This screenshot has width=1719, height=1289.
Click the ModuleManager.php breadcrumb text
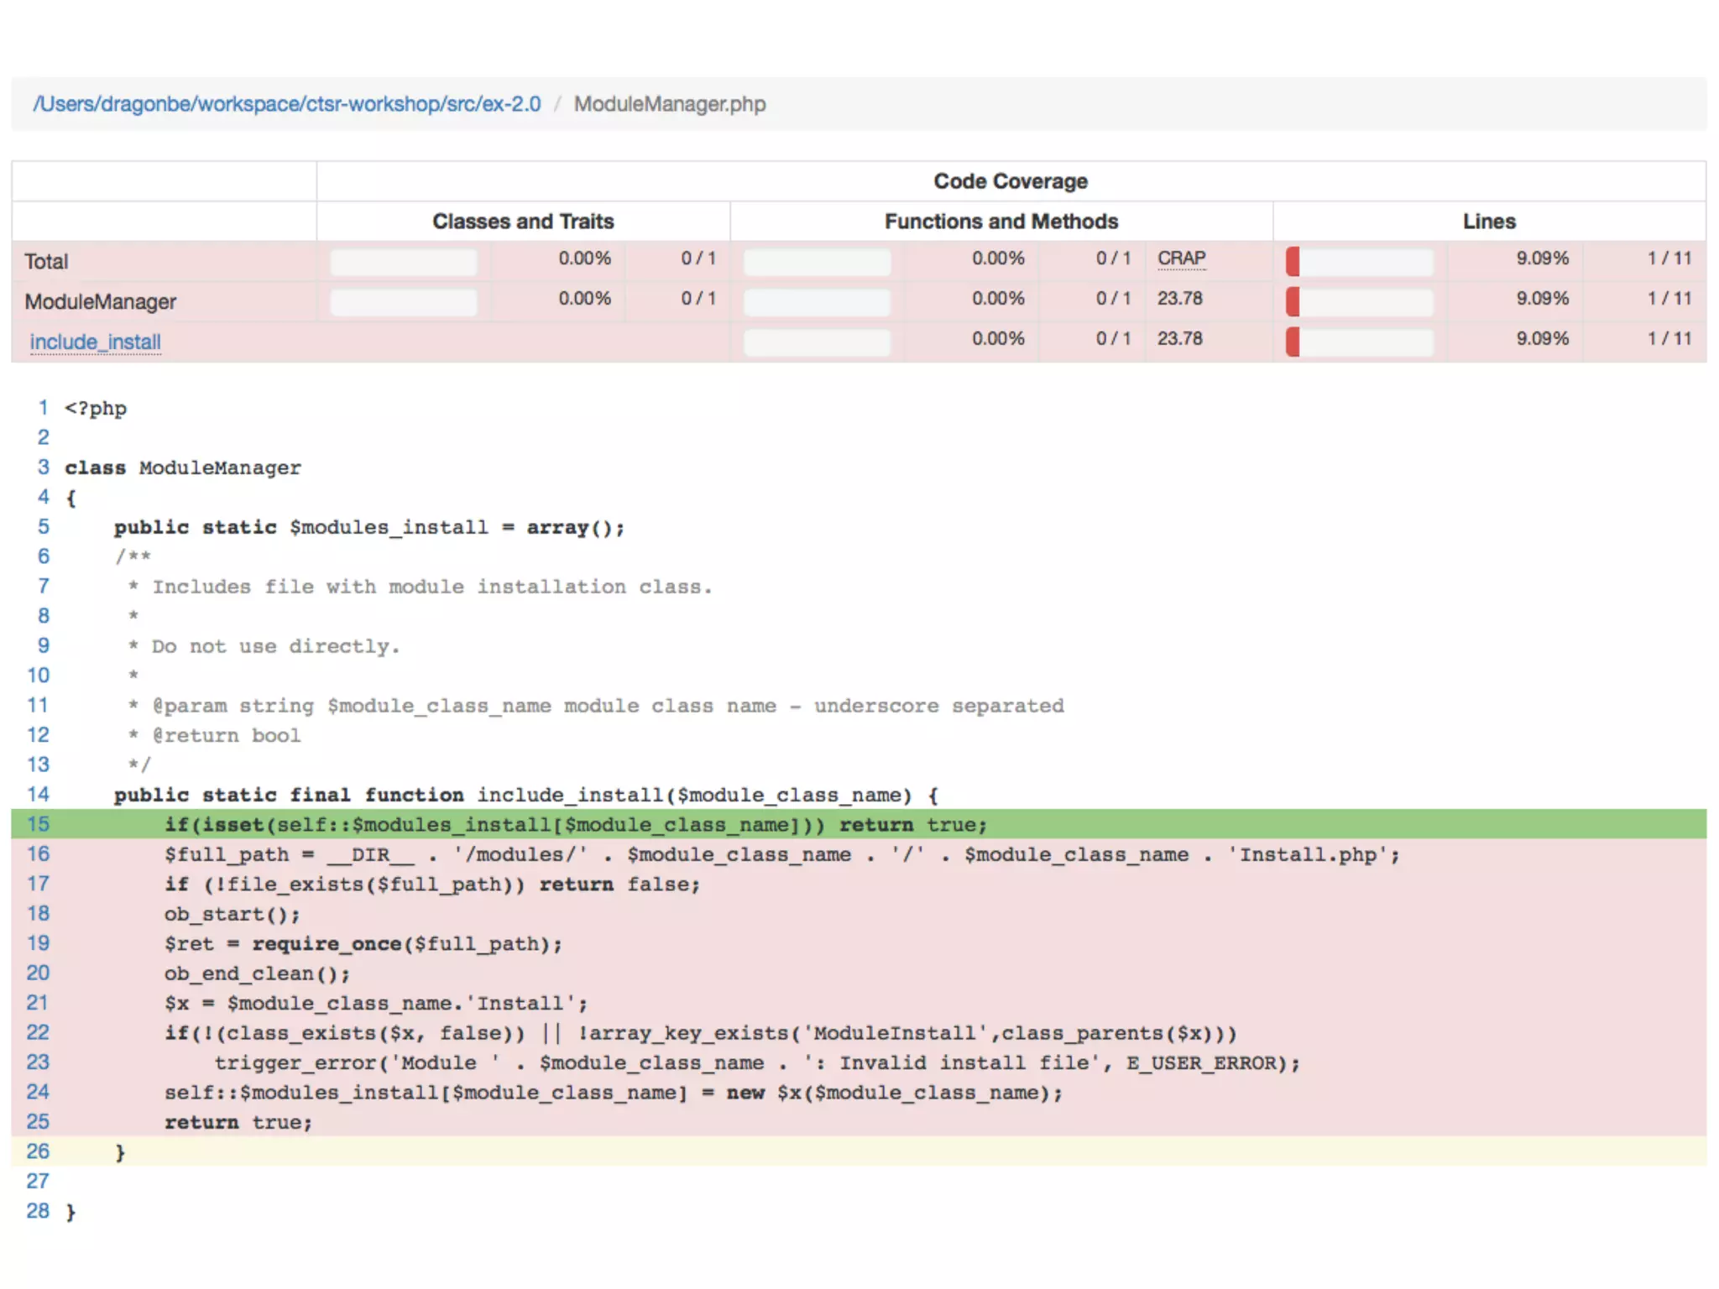click(x=669, y=104)
